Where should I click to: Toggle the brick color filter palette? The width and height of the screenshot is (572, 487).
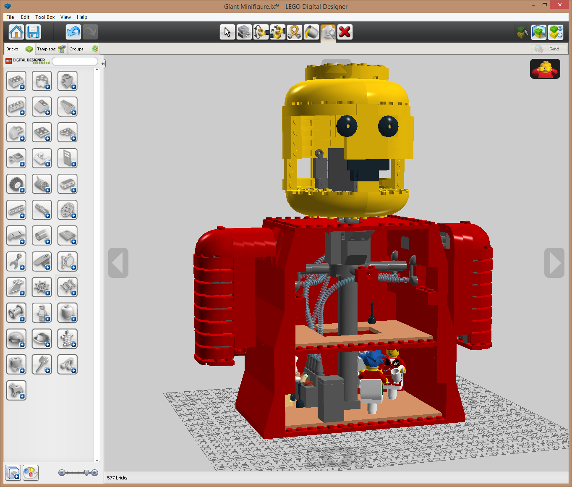point(31,473)
